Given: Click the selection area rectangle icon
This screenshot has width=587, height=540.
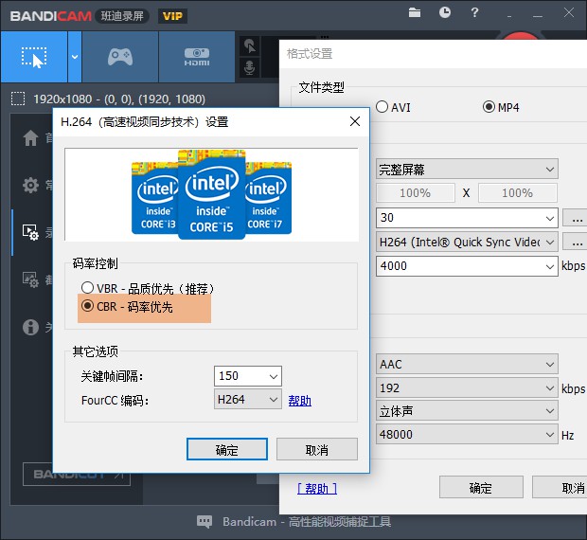Looking at the screenshot, I should pyautogui.click(x=18, y=99).
